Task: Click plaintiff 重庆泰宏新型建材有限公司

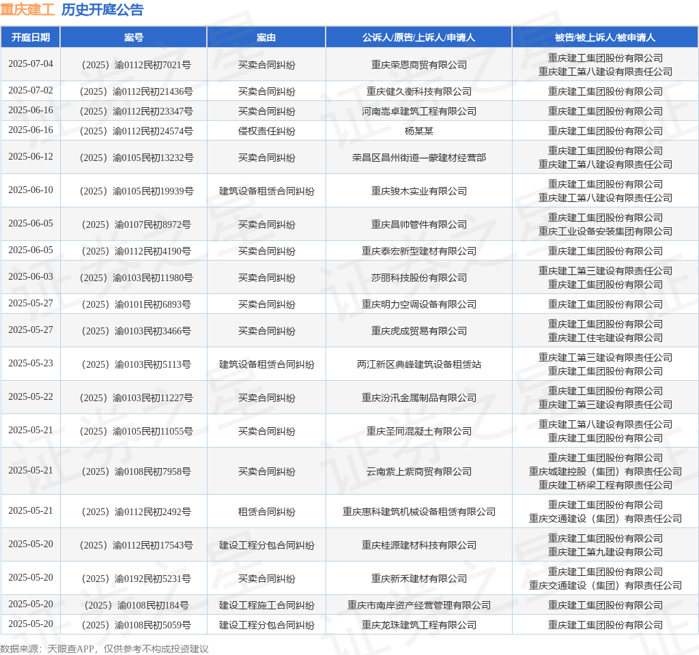Action: 418,251
